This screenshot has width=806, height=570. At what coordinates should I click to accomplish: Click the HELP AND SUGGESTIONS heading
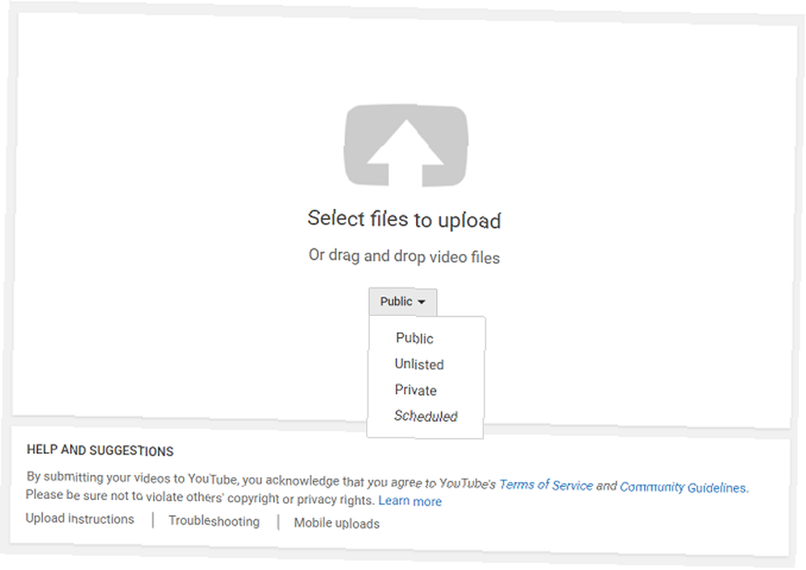pyautogui.click(x=100, y=450)
